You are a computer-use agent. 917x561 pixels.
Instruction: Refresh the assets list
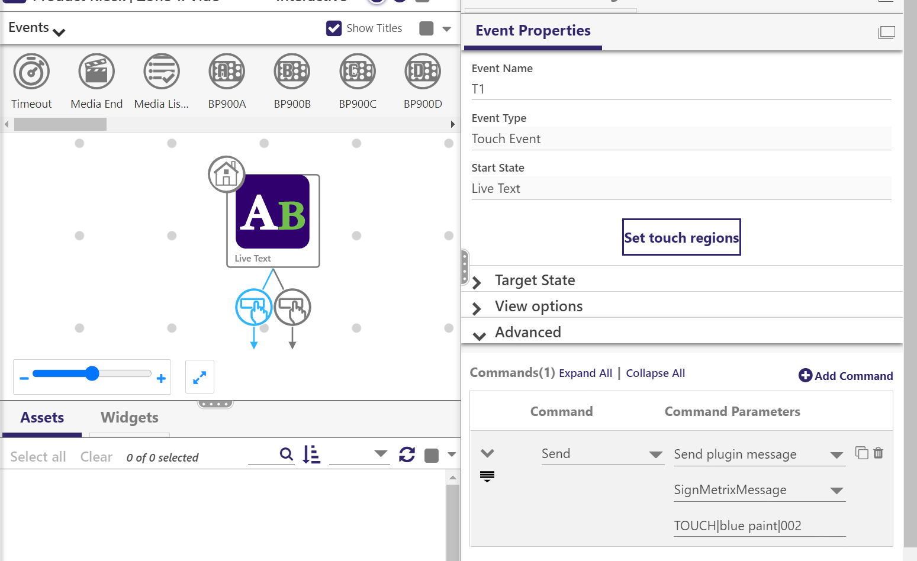(x=407, y=454)
